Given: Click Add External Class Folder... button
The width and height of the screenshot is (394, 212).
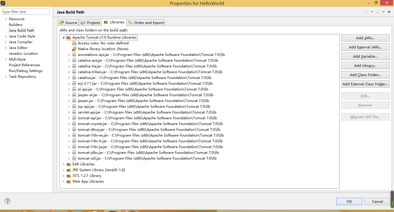Looking at the screenshot, I should click(x=365, y=84).
